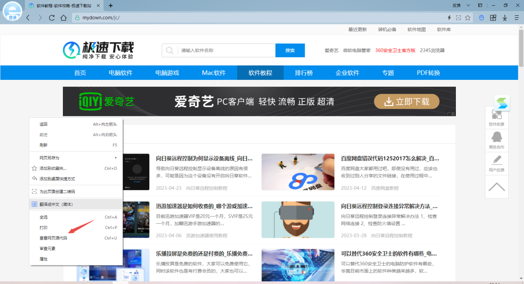Open the 百度网盘错误代码1252017 article thumbnail
The height and width of the screenshot is (284, 524).
click(298, 172)
